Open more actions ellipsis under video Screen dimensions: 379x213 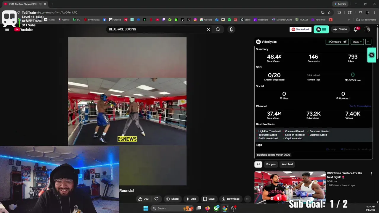248,199
